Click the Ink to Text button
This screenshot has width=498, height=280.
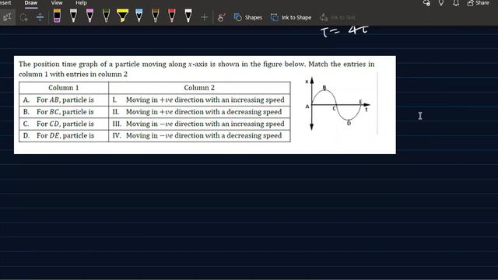point(338,17)
